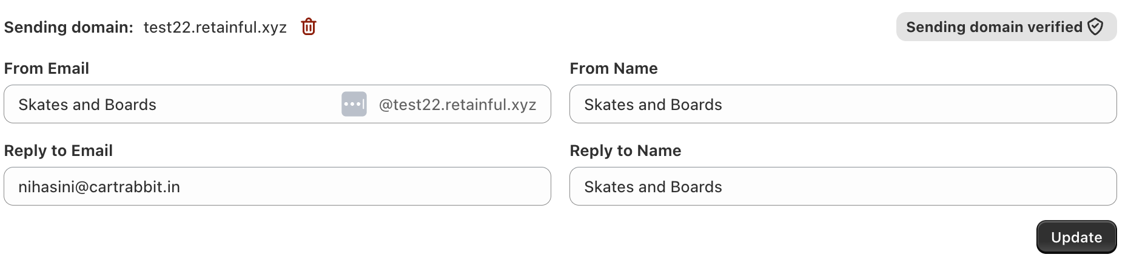Open password manager icon in From Email
The width and height of the screenshot is (1128, 266).
[354, 104]
